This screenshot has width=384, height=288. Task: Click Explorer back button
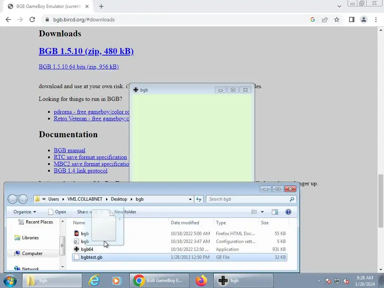pyautogui.click(x=12, y=199)
